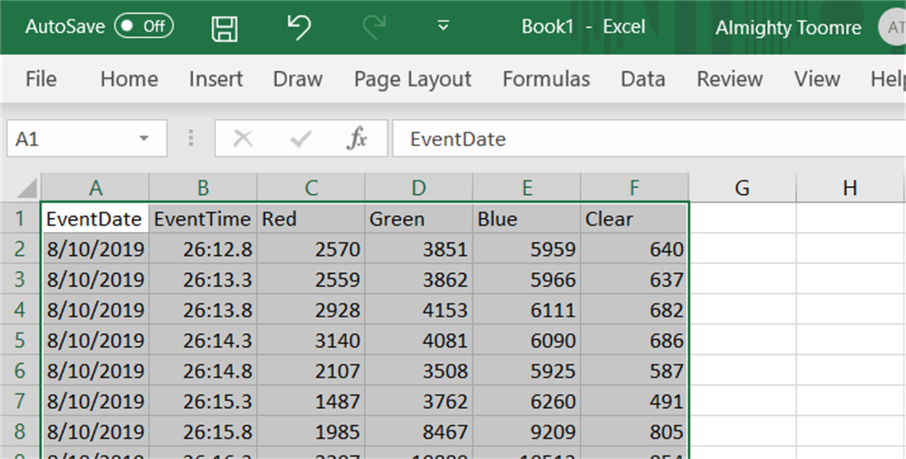This screenshot has height=459, width=906.
Task: Open the File menu
Action: pos(41,79)
